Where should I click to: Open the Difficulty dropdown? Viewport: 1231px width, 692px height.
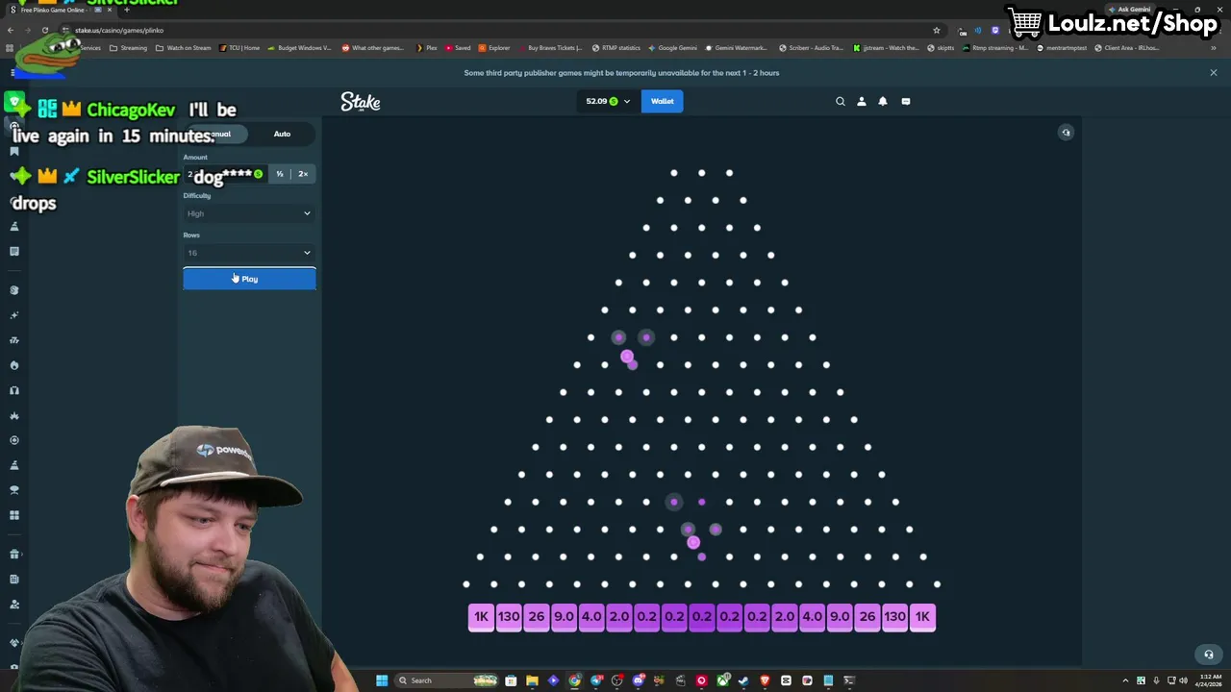249,213
